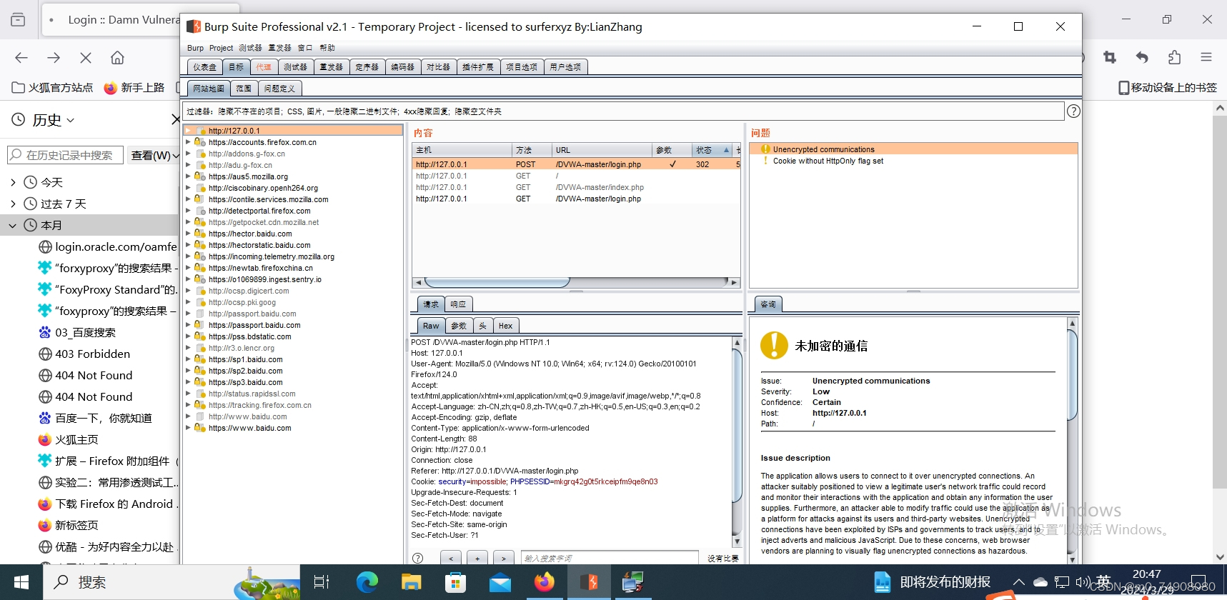1227x600 pixels.
Task: Sort by the 方法 column header
Action: pyautogui.click(x=532, y=150)
